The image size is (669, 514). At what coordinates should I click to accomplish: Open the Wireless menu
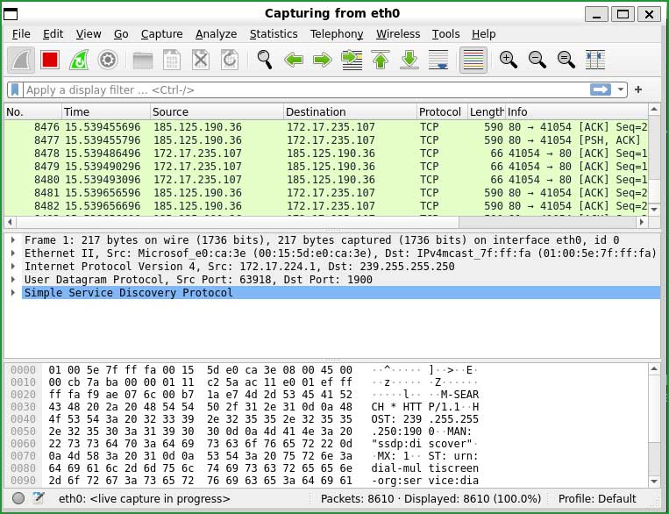point(398,33)
